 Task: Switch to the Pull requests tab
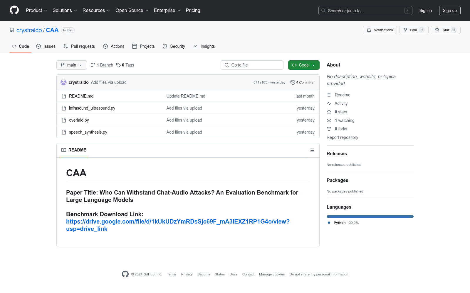click(79, 46)
